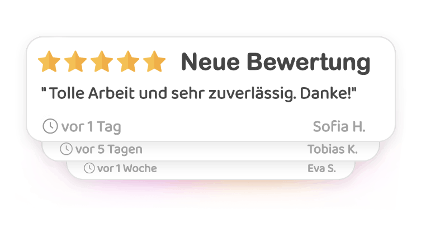Click the fifth rating star

click(x=154, y=61)
